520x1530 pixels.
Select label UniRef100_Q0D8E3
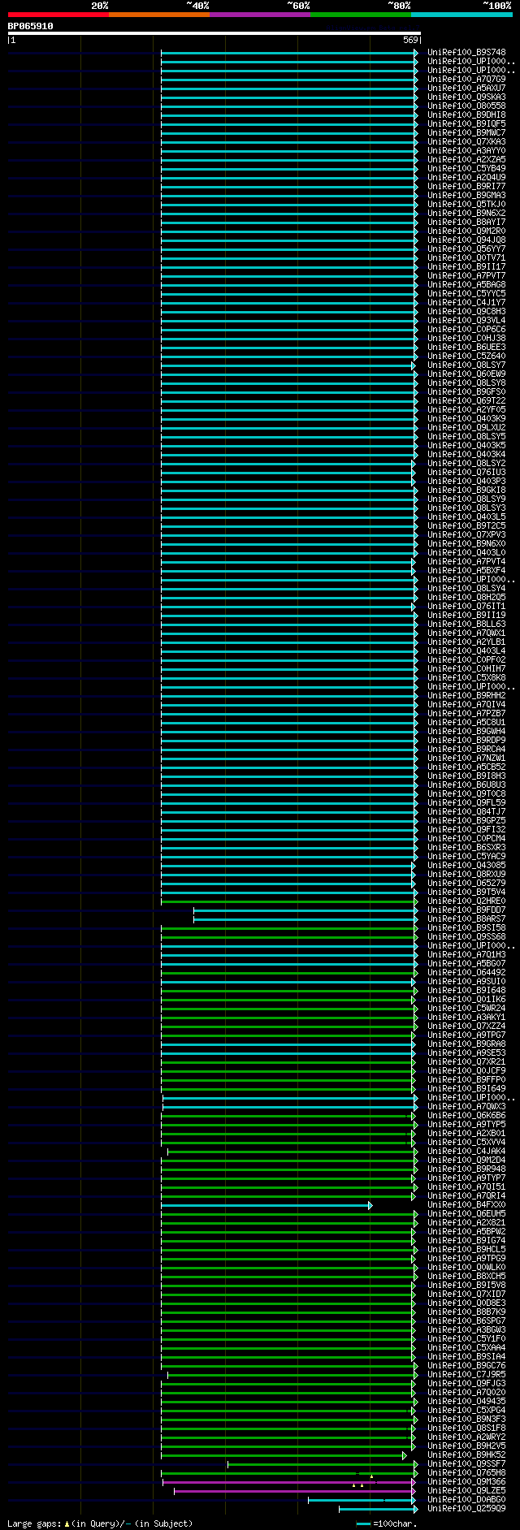[x=466, y=1303]
